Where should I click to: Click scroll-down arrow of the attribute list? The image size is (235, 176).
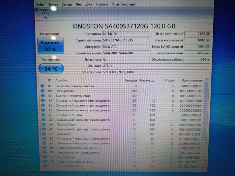coord(203,168)
